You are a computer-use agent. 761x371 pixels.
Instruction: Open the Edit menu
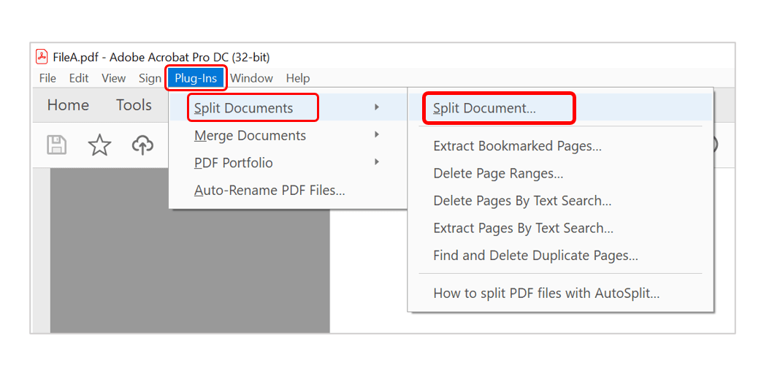coord(79,78)
